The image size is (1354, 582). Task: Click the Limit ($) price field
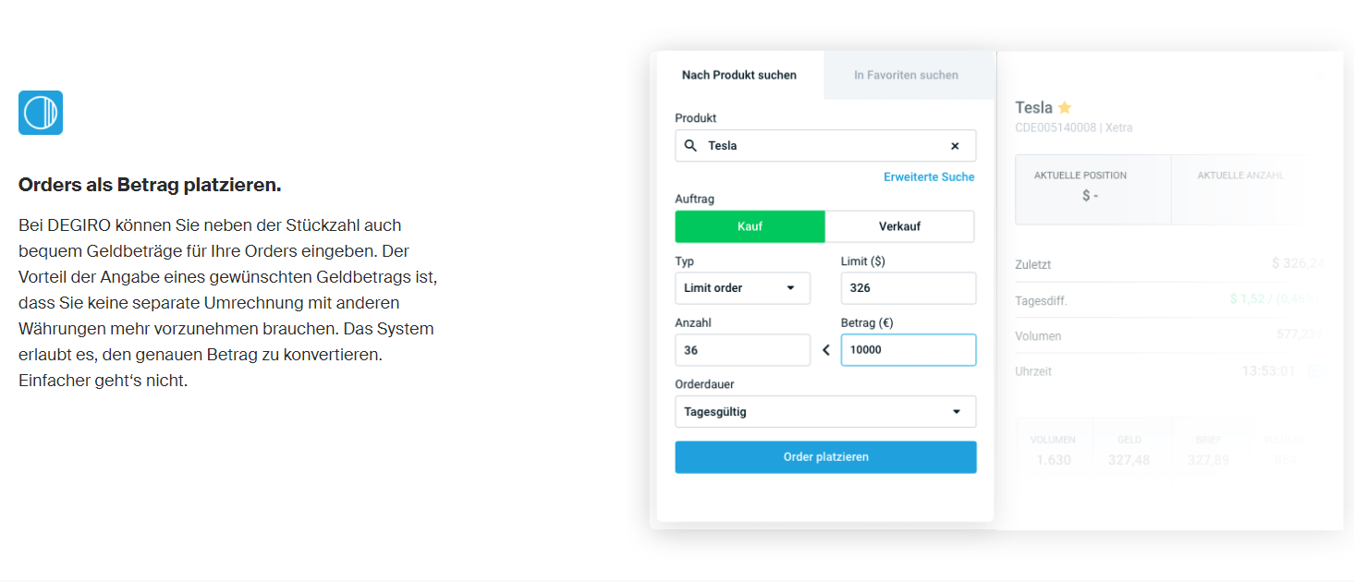click(908, 288)
